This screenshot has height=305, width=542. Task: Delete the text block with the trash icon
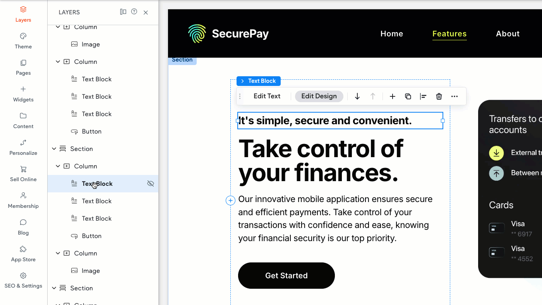[x=439, y=96]
